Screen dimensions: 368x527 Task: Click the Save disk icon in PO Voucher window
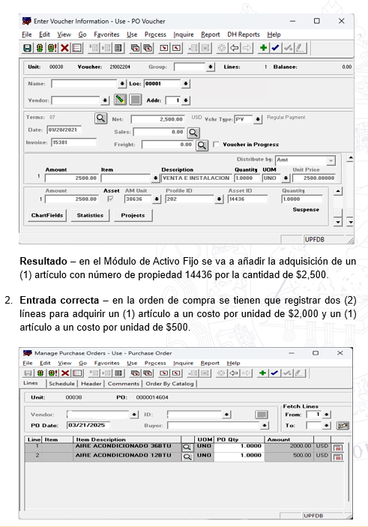tap(27, 48)
